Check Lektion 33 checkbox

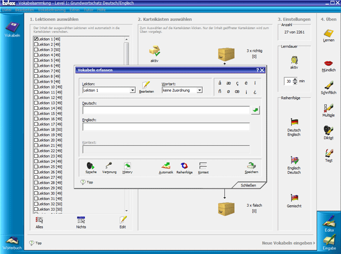(36, 209)
